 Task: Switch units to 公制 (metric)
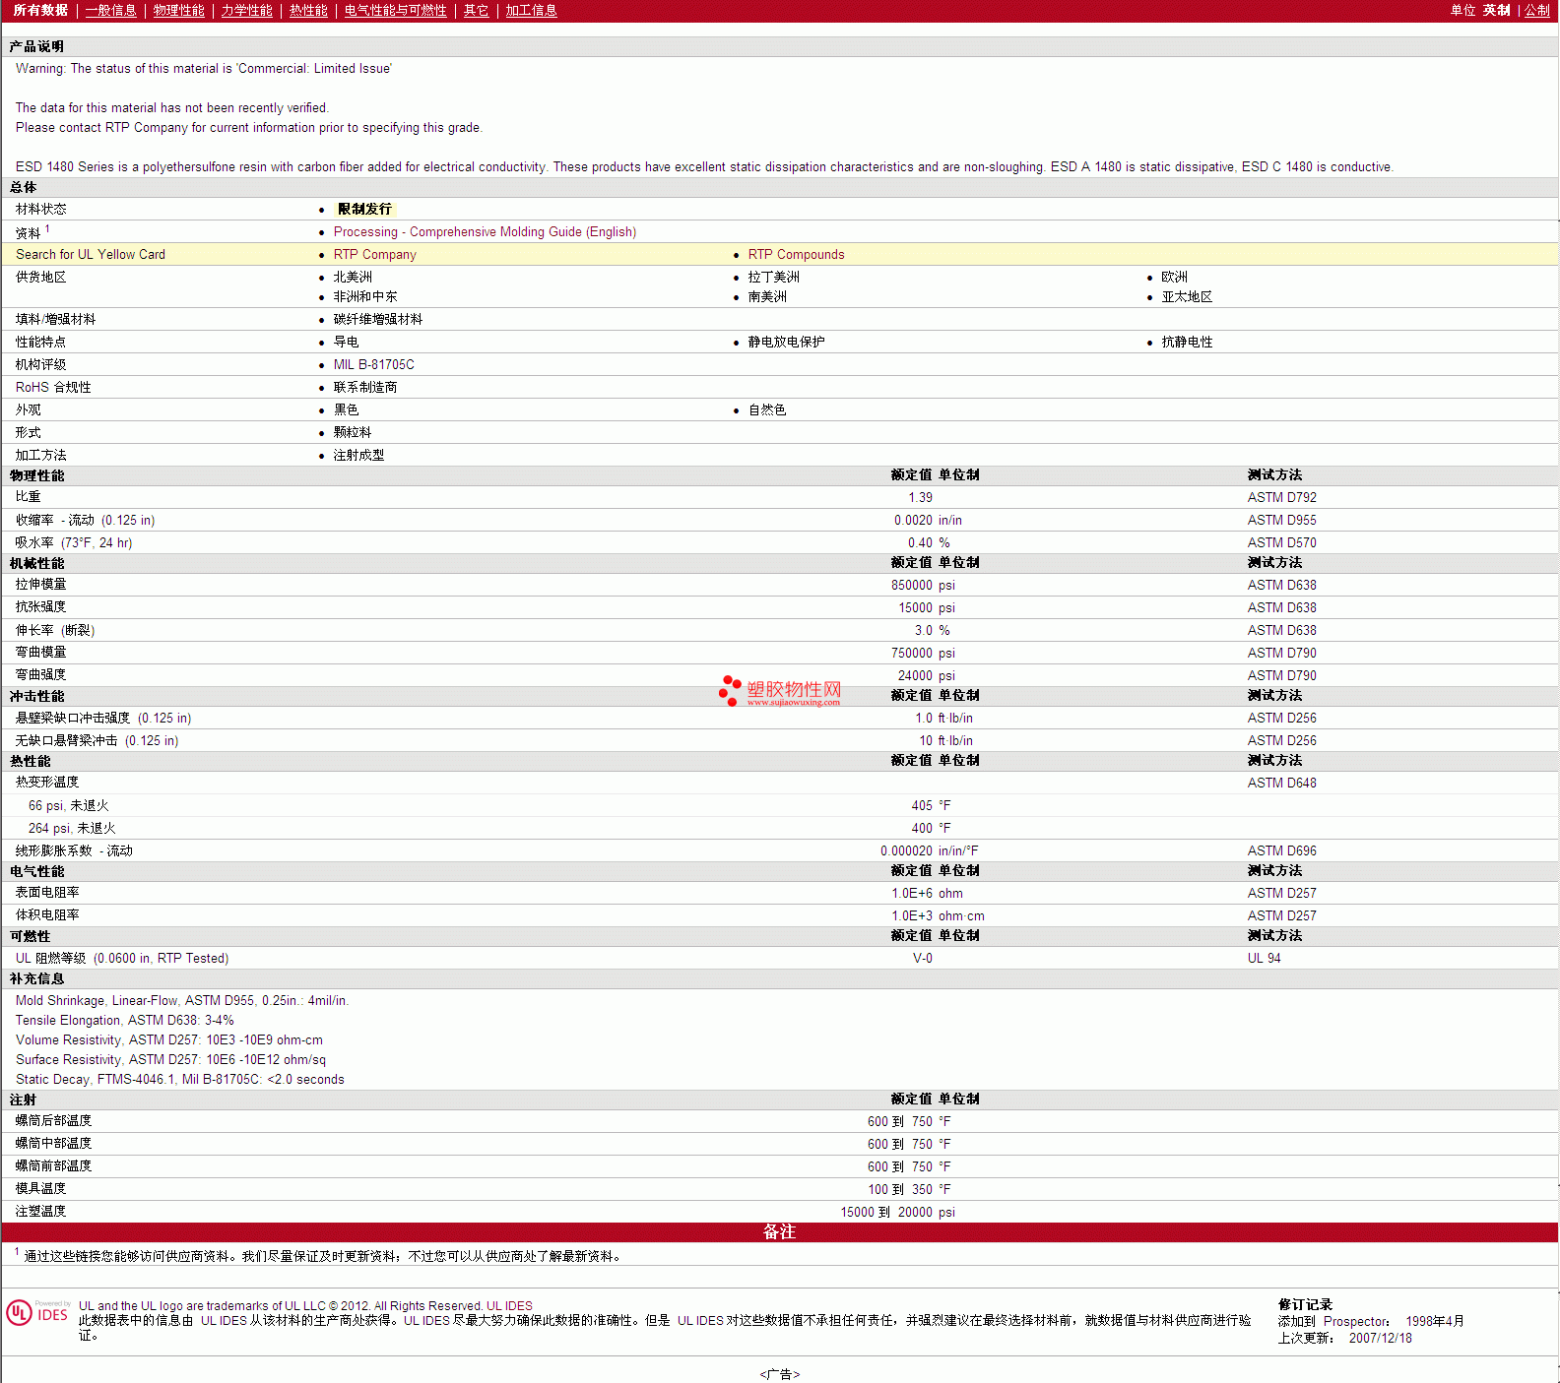(x=1536, y=11)
